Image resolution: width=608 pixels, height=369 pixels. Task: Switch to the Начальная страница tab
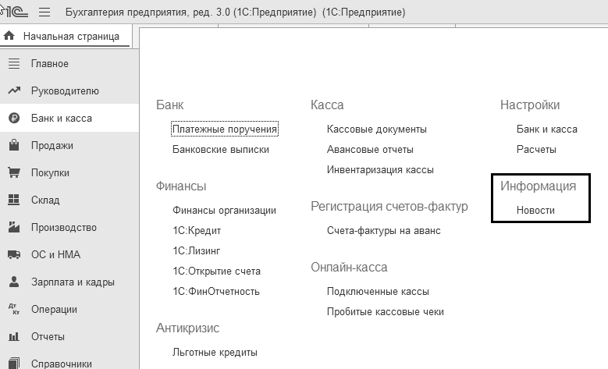(66, 37)
